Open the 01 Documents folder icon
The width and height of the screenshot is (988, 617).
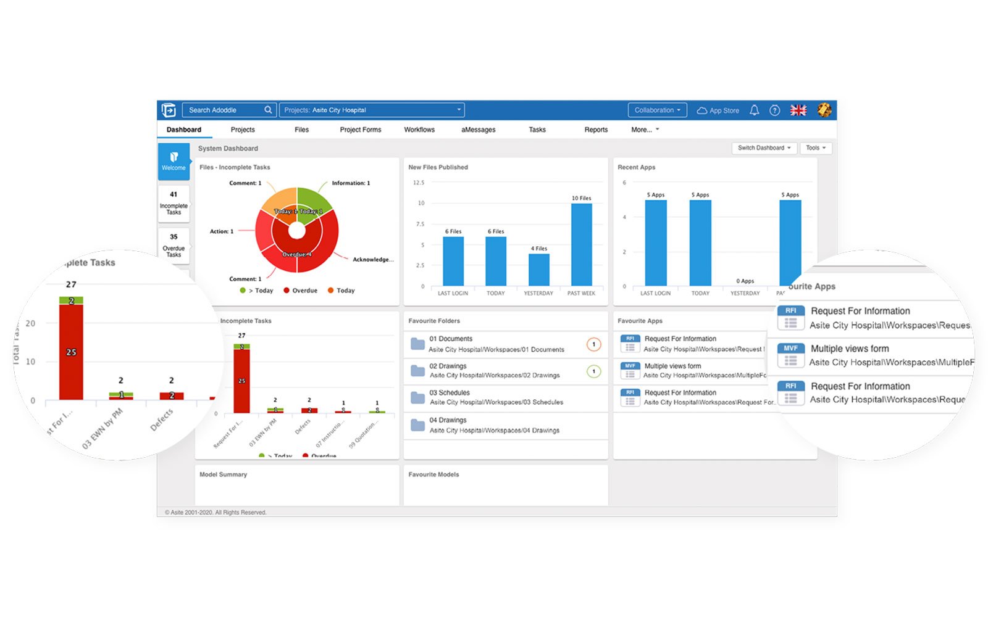click(418, 344)
